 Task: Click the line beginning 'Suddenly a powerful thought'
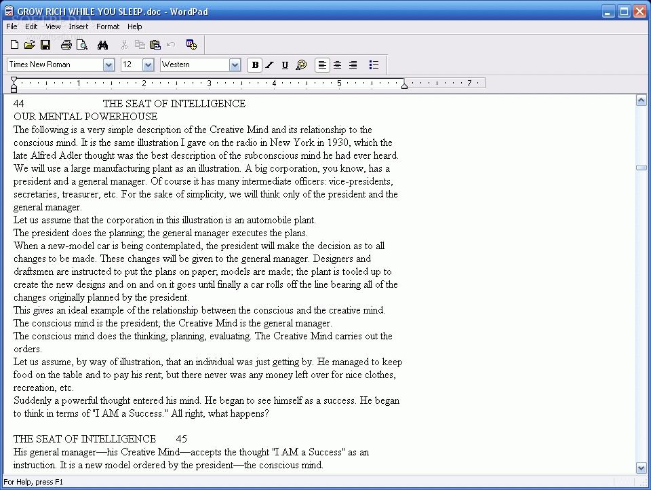click(206, 400)
